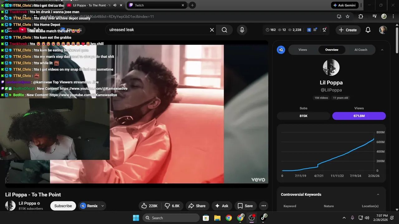This screenshot has width=399, height=224.
Task: Open Lil Poppa channel name link
Action: [x=27, y=203]
